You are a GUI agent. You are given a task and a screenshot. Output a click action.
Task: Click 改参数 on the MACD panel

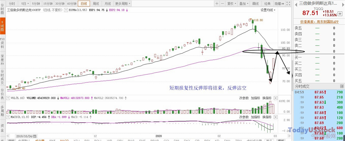tap(244, 117)
